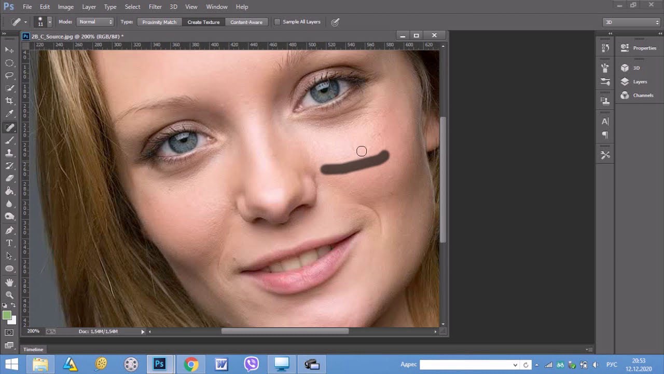The width and height of the screenshot is (664, 374).
Task: Select the Zoom tool in toolbar
Action: [9, 295]
